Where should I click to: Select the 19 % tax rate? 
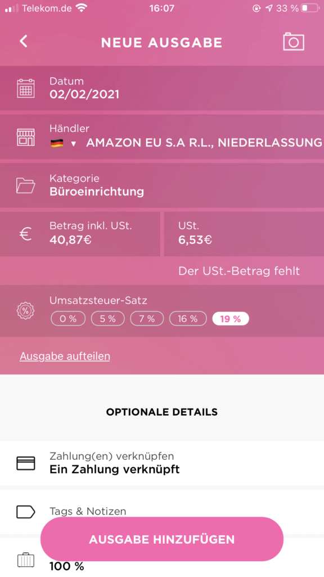click(x=231, y=319)
